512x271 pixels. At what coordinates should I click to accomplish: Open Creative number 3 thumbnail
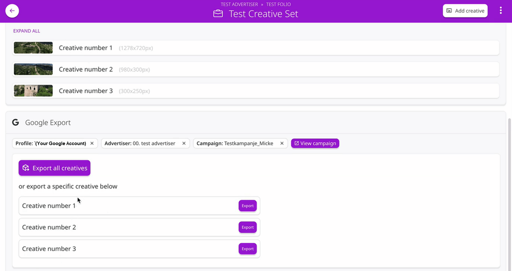point(33,91)
